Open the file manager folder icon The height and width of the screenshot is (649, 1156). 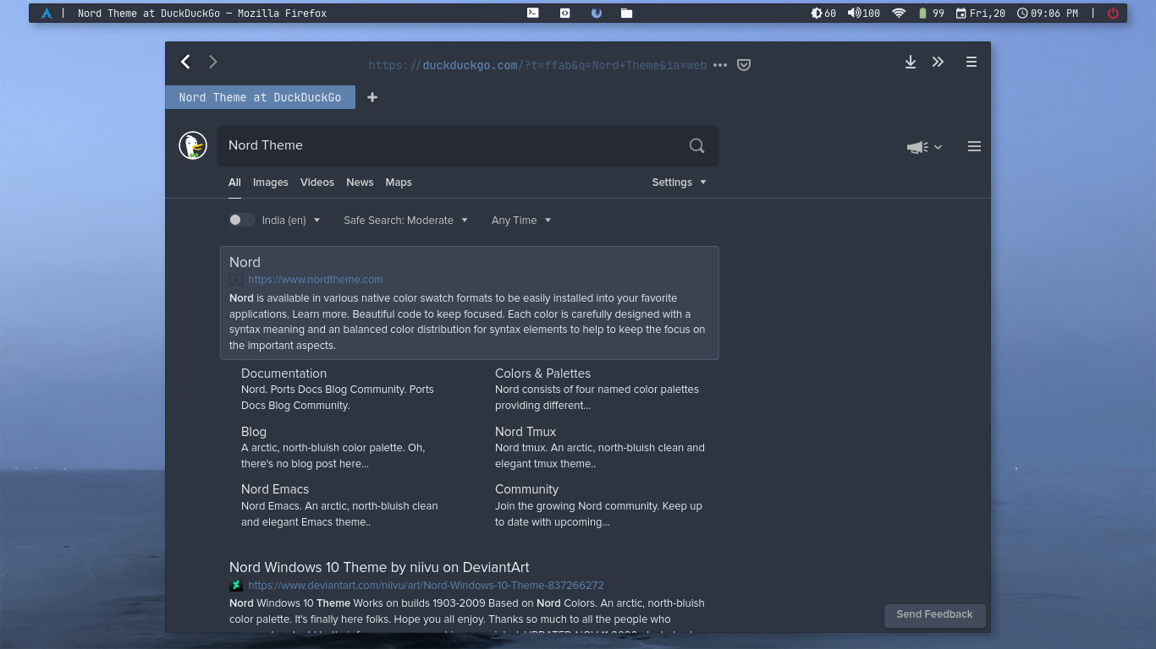pos(626,13)
